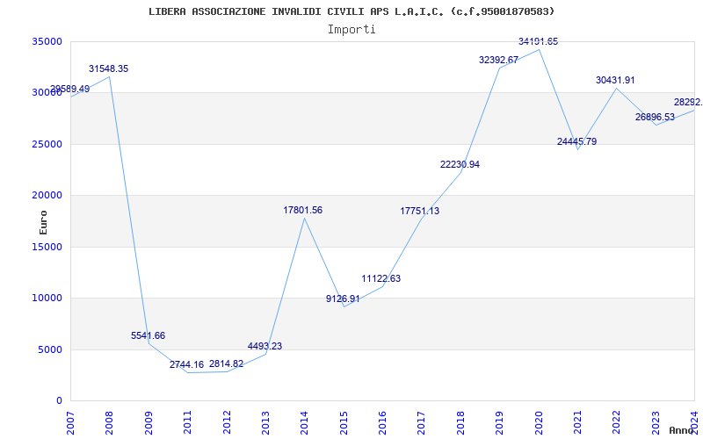703x439 pixels.
Task: Click the 34191.65 maximum label
Action: [x=538, y=41]
